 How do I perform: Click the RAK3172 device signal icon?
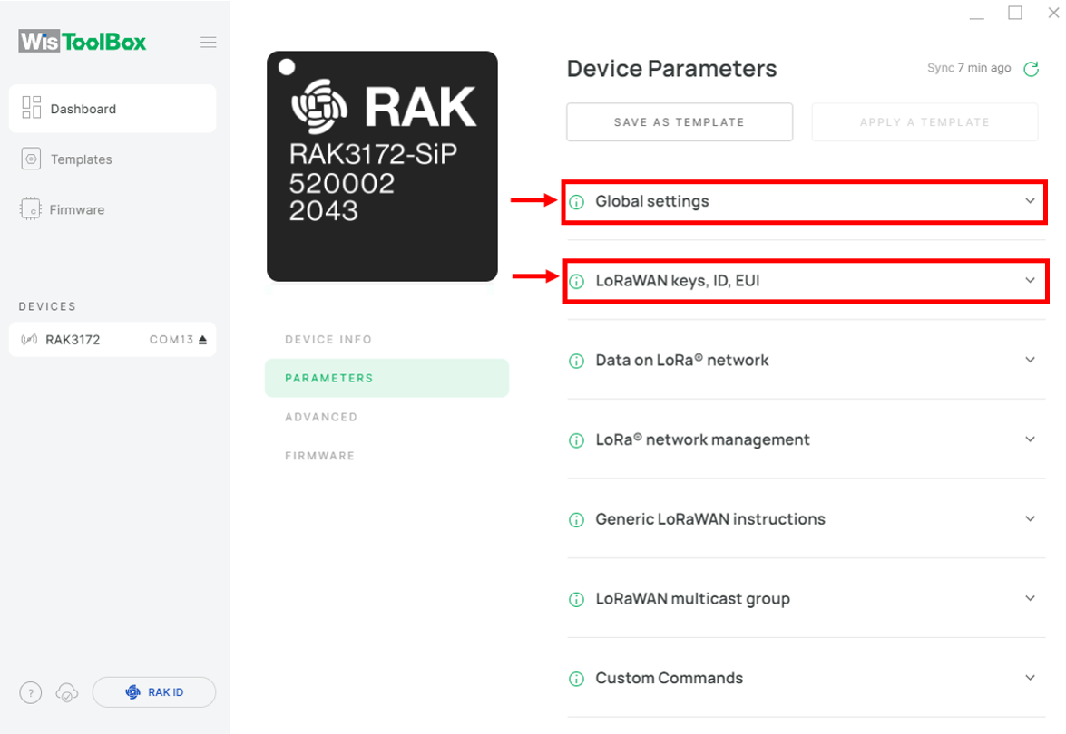point(29,339)
